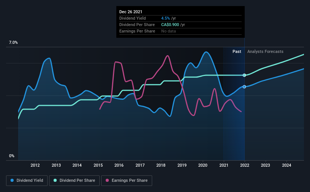
Task: Select the 2015 label on the x-axis
Action: [x=98, y=165]
